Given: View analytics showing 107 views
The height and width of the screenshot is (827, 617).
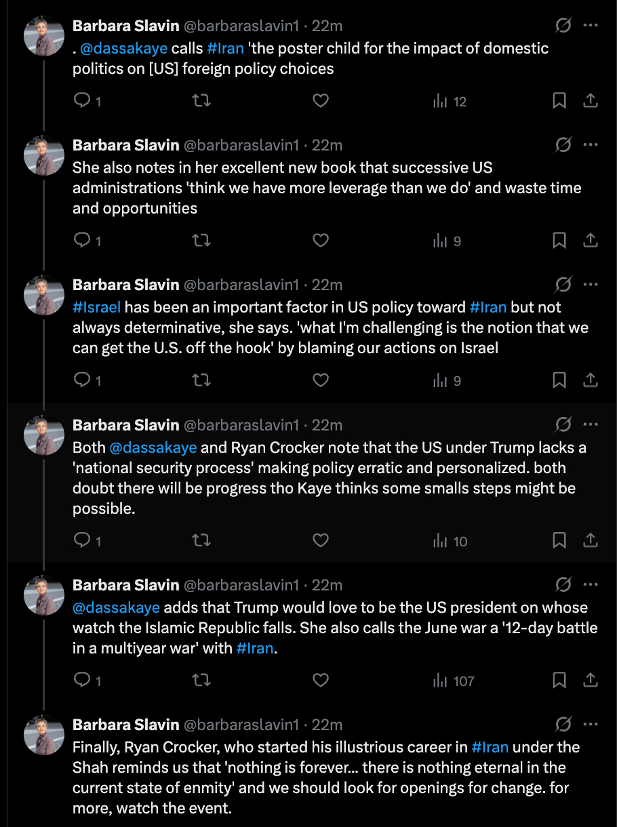Looking at the screenshot, I should (x=454, y=680).
